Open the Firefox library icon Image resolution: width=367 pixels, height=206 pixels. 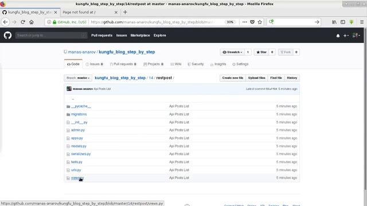click(334, 22)
